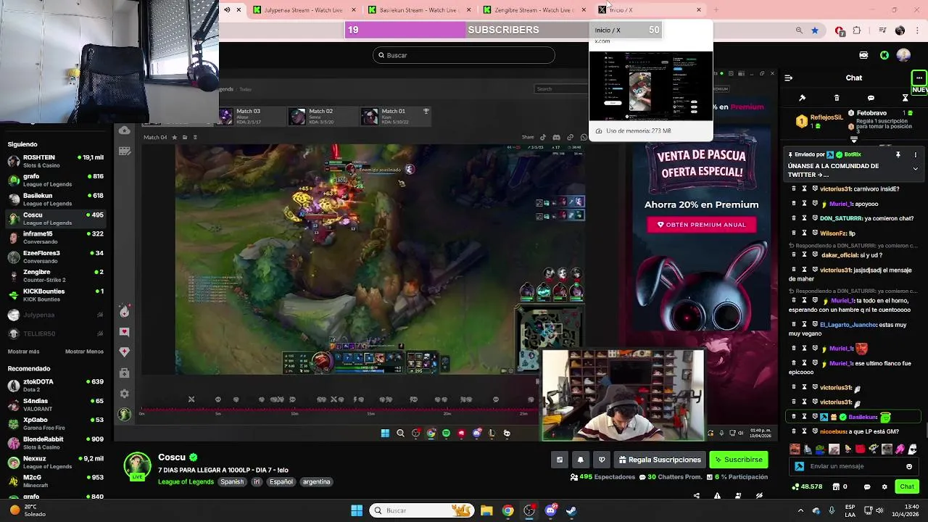Open chat settings gear icon
This screenshot has width=928, height=522.
pos(884,486)
